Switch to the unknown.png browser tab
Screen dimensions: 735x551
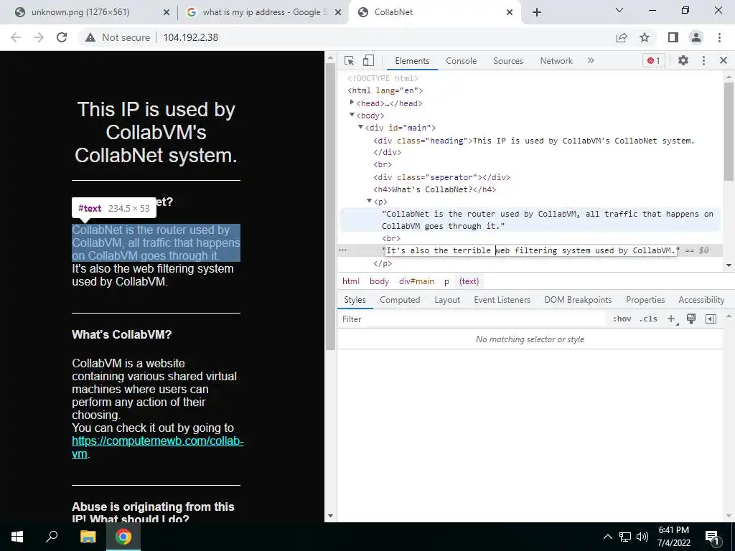pyautogui.click(x=80, y=12)
